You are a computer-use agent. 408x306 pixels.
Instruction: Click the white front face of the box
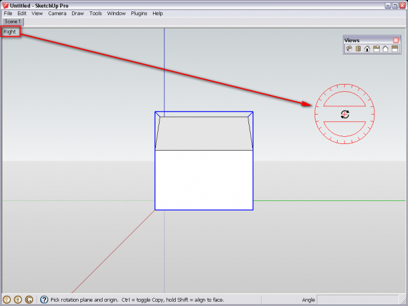[203, 180]
